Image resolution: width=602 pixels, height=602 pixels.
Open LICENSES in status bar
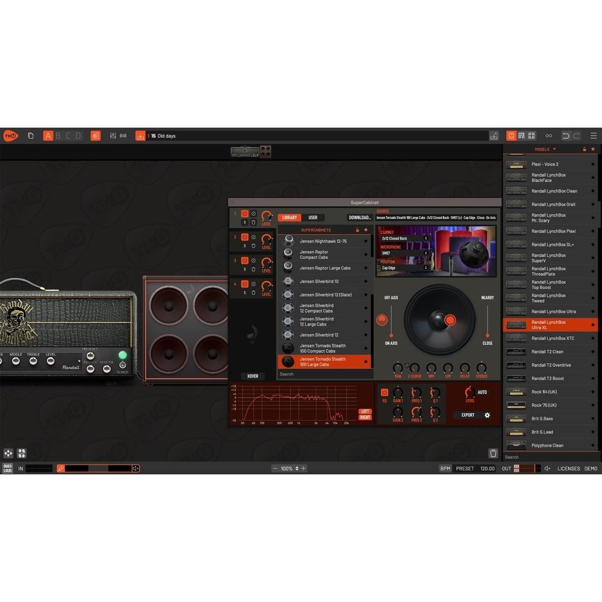569,468
